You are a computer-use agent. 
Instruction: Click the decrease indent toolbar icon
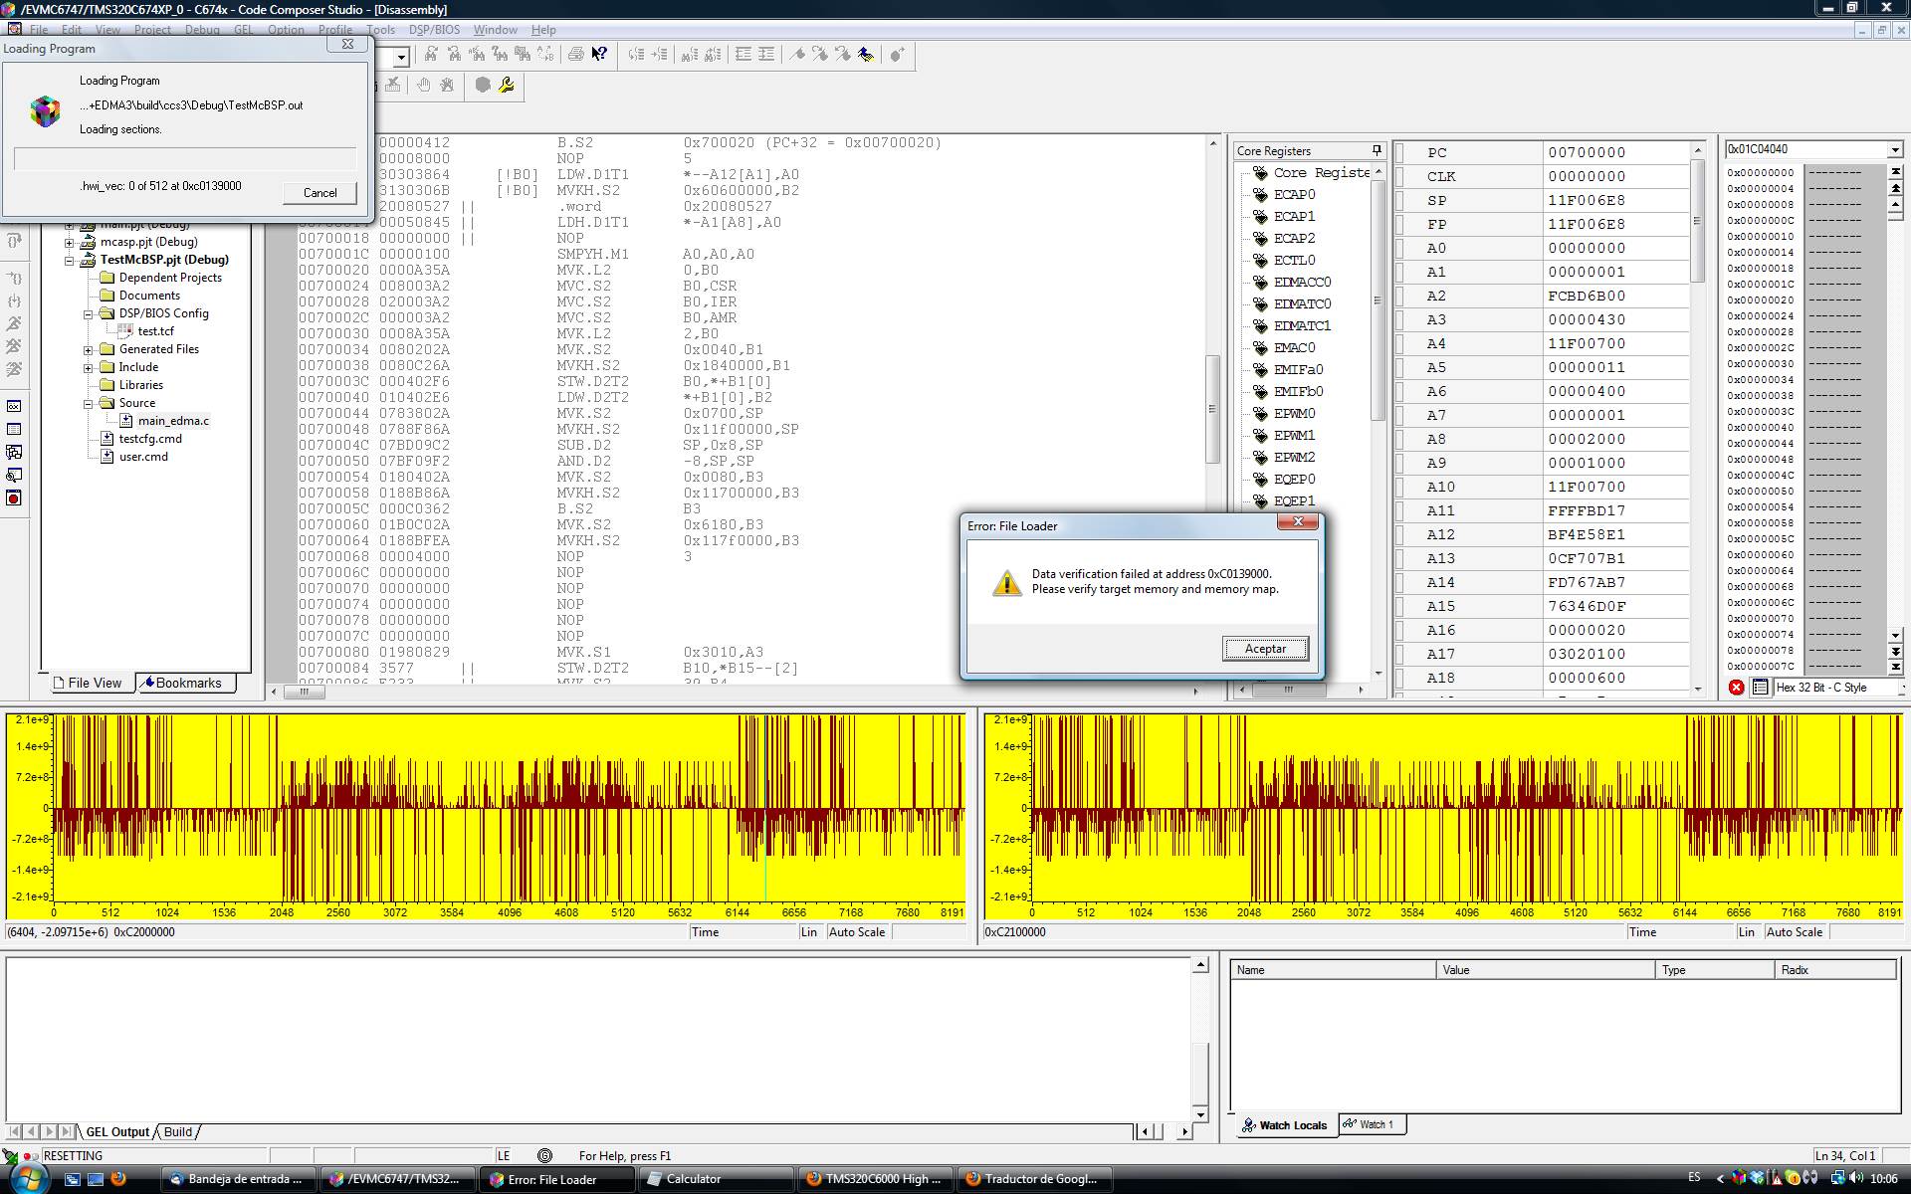click(743, 54)
